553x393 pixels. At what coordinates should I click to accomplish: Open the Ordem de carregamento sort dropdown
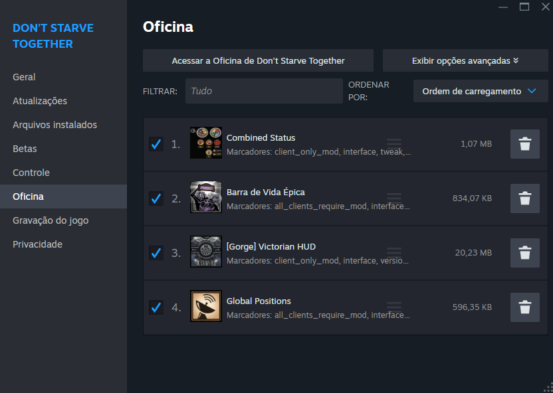481,91
